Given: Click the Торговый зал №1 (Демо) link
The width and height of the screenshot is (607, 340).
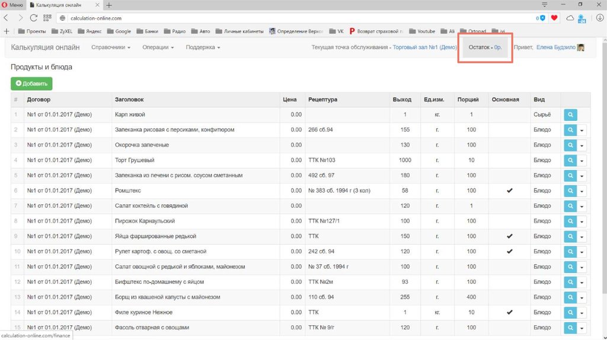Looking at the screenshot, I should (424, 47).
